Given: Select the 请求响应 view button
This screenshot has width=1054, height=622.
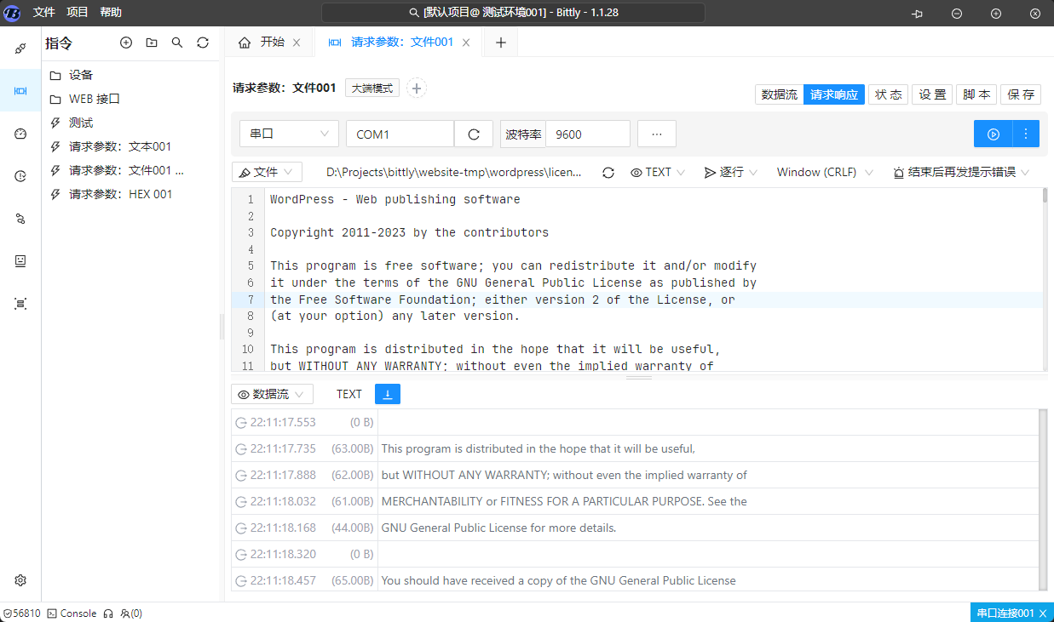Looking at the screenshot, I should (833, 94).
